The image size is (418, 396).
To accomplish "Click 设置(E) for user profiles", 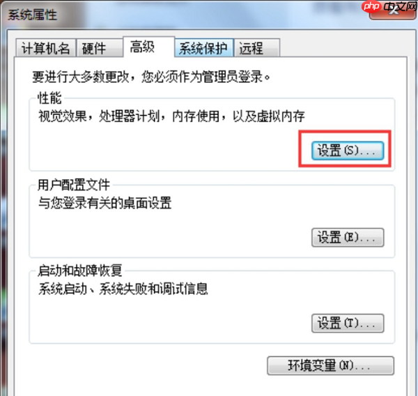I will [x=348, y=237].
